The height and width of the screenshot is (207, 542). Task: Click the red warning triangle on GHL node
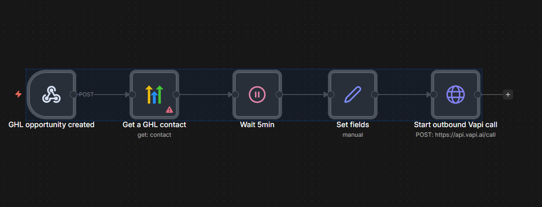(169, 110)
